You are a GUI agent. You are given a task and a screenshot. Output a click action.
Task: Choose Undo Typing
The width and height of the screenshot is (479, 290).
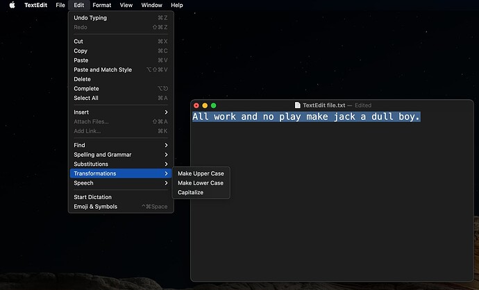click(x=121, y=18)
